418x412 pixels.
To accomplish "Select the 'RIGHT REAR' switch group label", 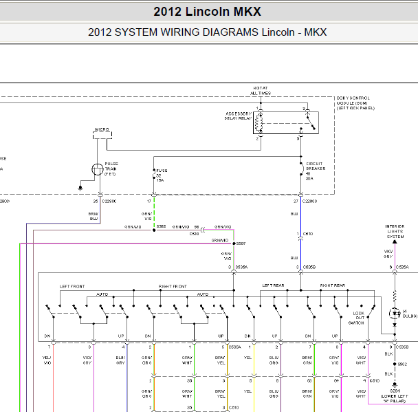I will 333,285.
